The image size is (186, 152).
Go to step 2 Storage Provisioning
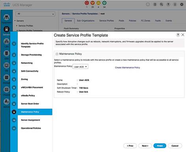(x=31, y=55)
